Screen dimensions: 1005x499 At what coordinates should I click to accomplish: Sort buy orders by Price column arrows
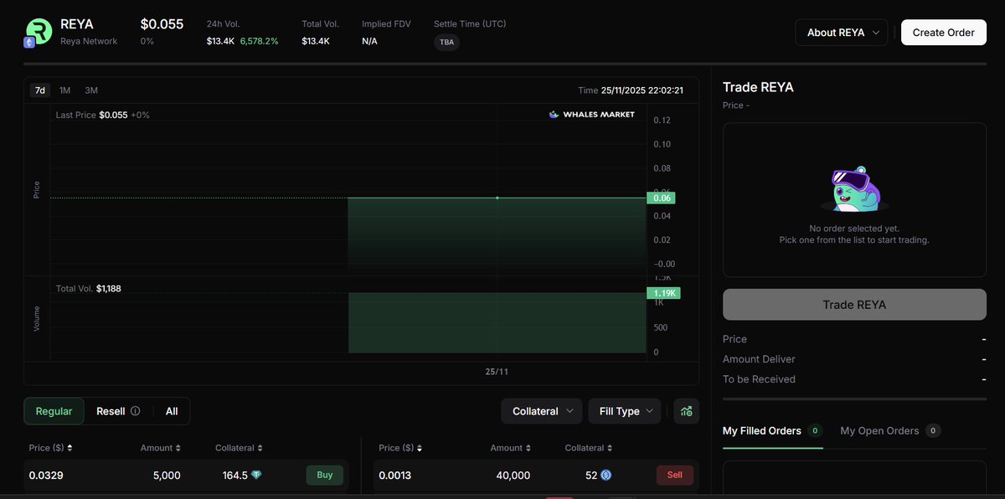(70, 448)
